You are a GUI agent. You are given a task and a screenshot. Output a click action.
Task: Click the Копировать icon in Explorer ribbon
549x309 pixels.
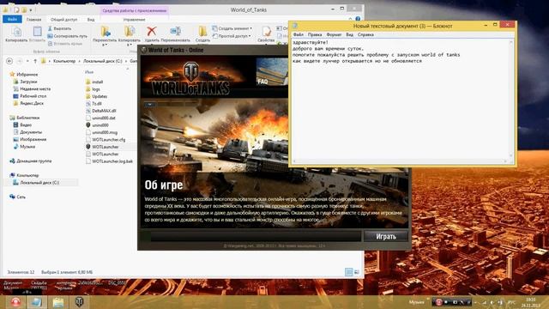pyautogui.click(x=16, y=33)
